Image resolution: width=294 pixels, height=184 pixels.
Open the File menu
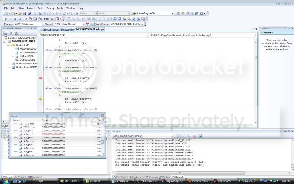(6, 8)
